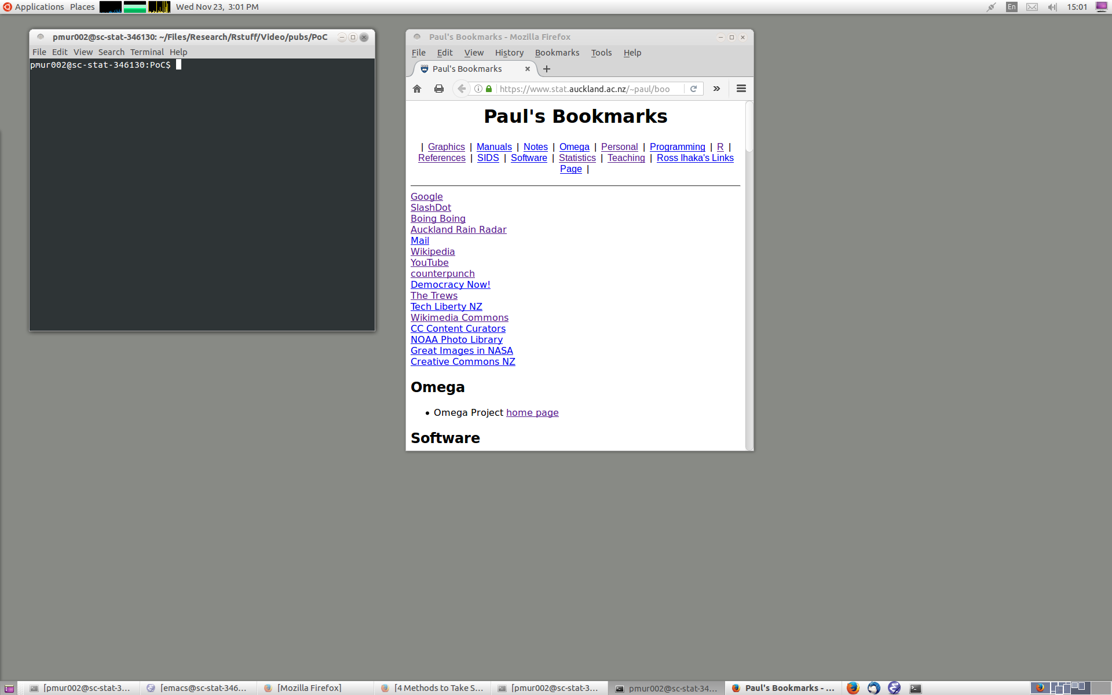Screen dimensions: 1112x695
Task: Open the purple monitor session icon
Action: coord(1102,7)
